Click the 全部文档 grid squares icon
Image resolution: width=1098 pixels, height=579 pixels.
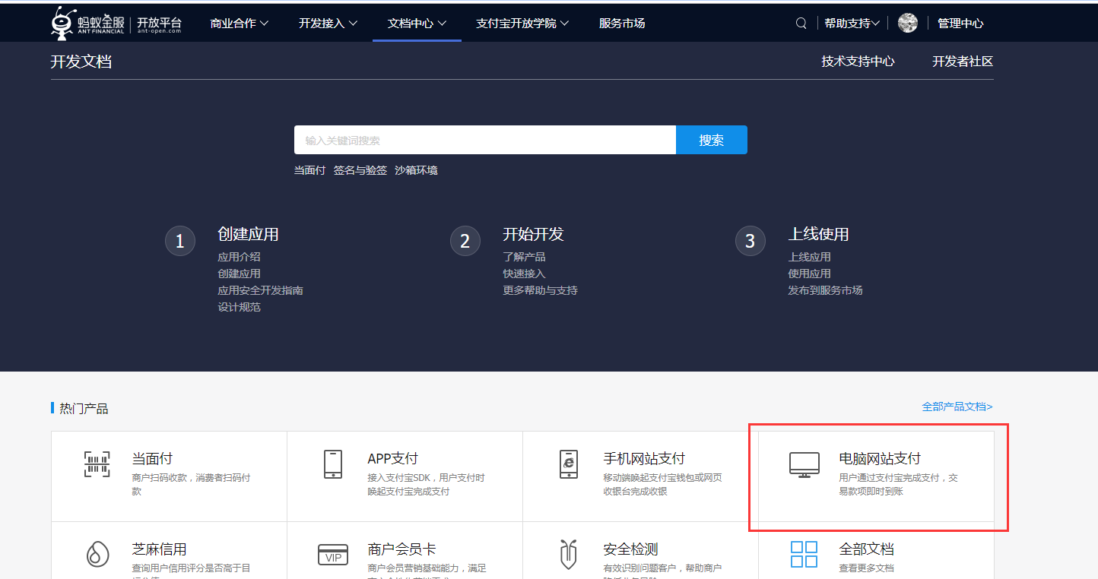tap(804, 554)
